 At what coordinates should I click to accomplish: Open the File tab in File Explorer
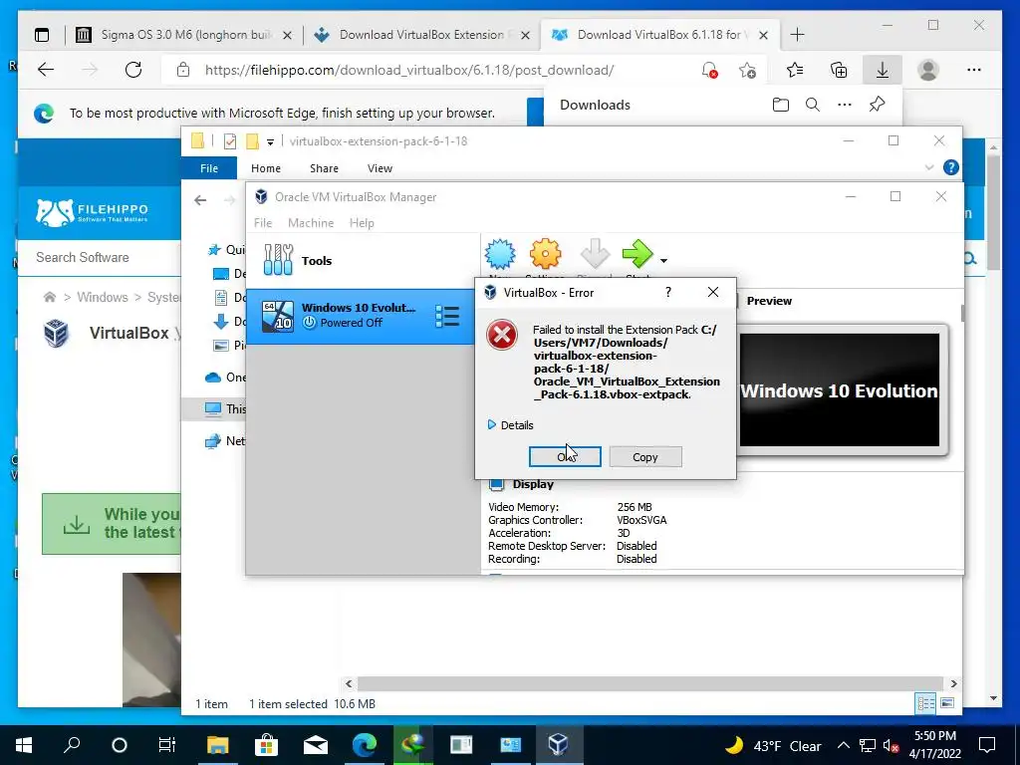coord(209,167)
